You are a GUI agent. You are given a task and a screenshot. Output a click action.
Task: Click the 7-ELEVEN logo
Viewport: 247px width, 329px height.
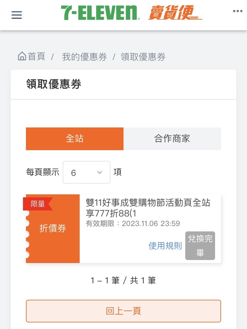coord(101,13)
